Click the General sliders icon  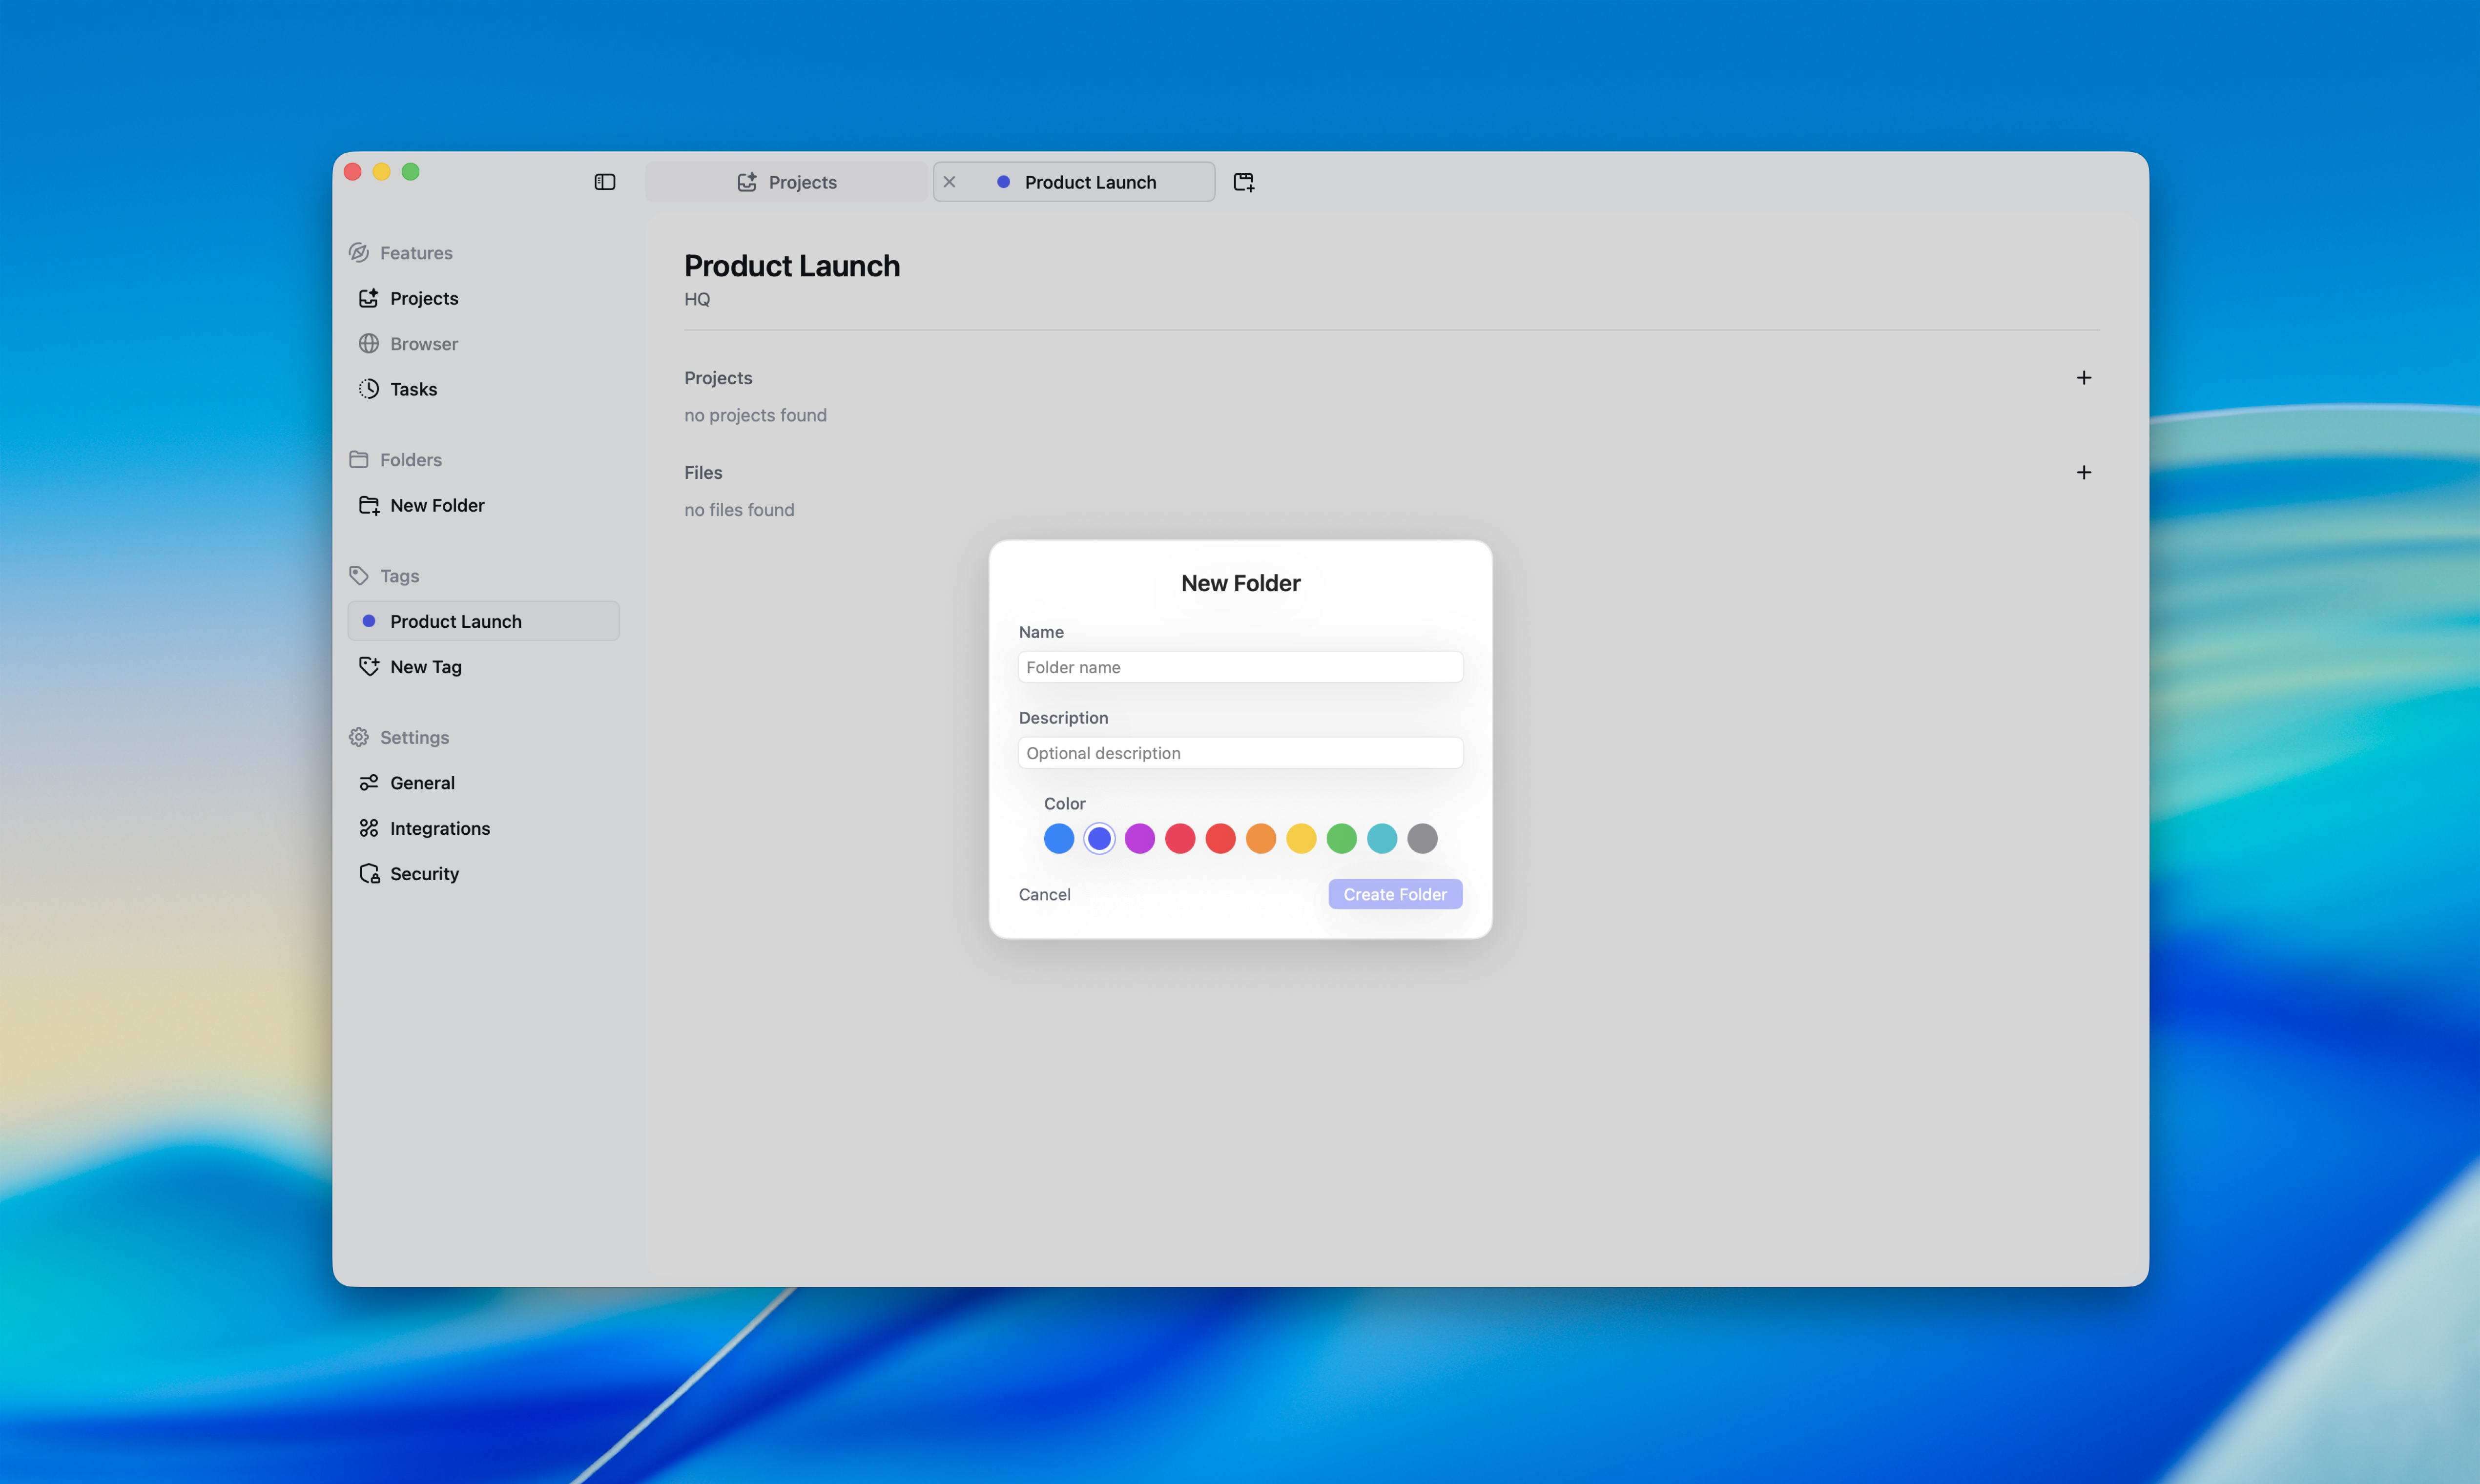[x=369, y=783]
